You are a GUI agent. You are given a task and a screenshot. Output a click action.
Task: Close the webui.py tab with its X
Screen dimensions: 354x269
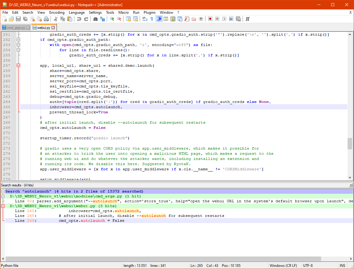tap(53, 28)
